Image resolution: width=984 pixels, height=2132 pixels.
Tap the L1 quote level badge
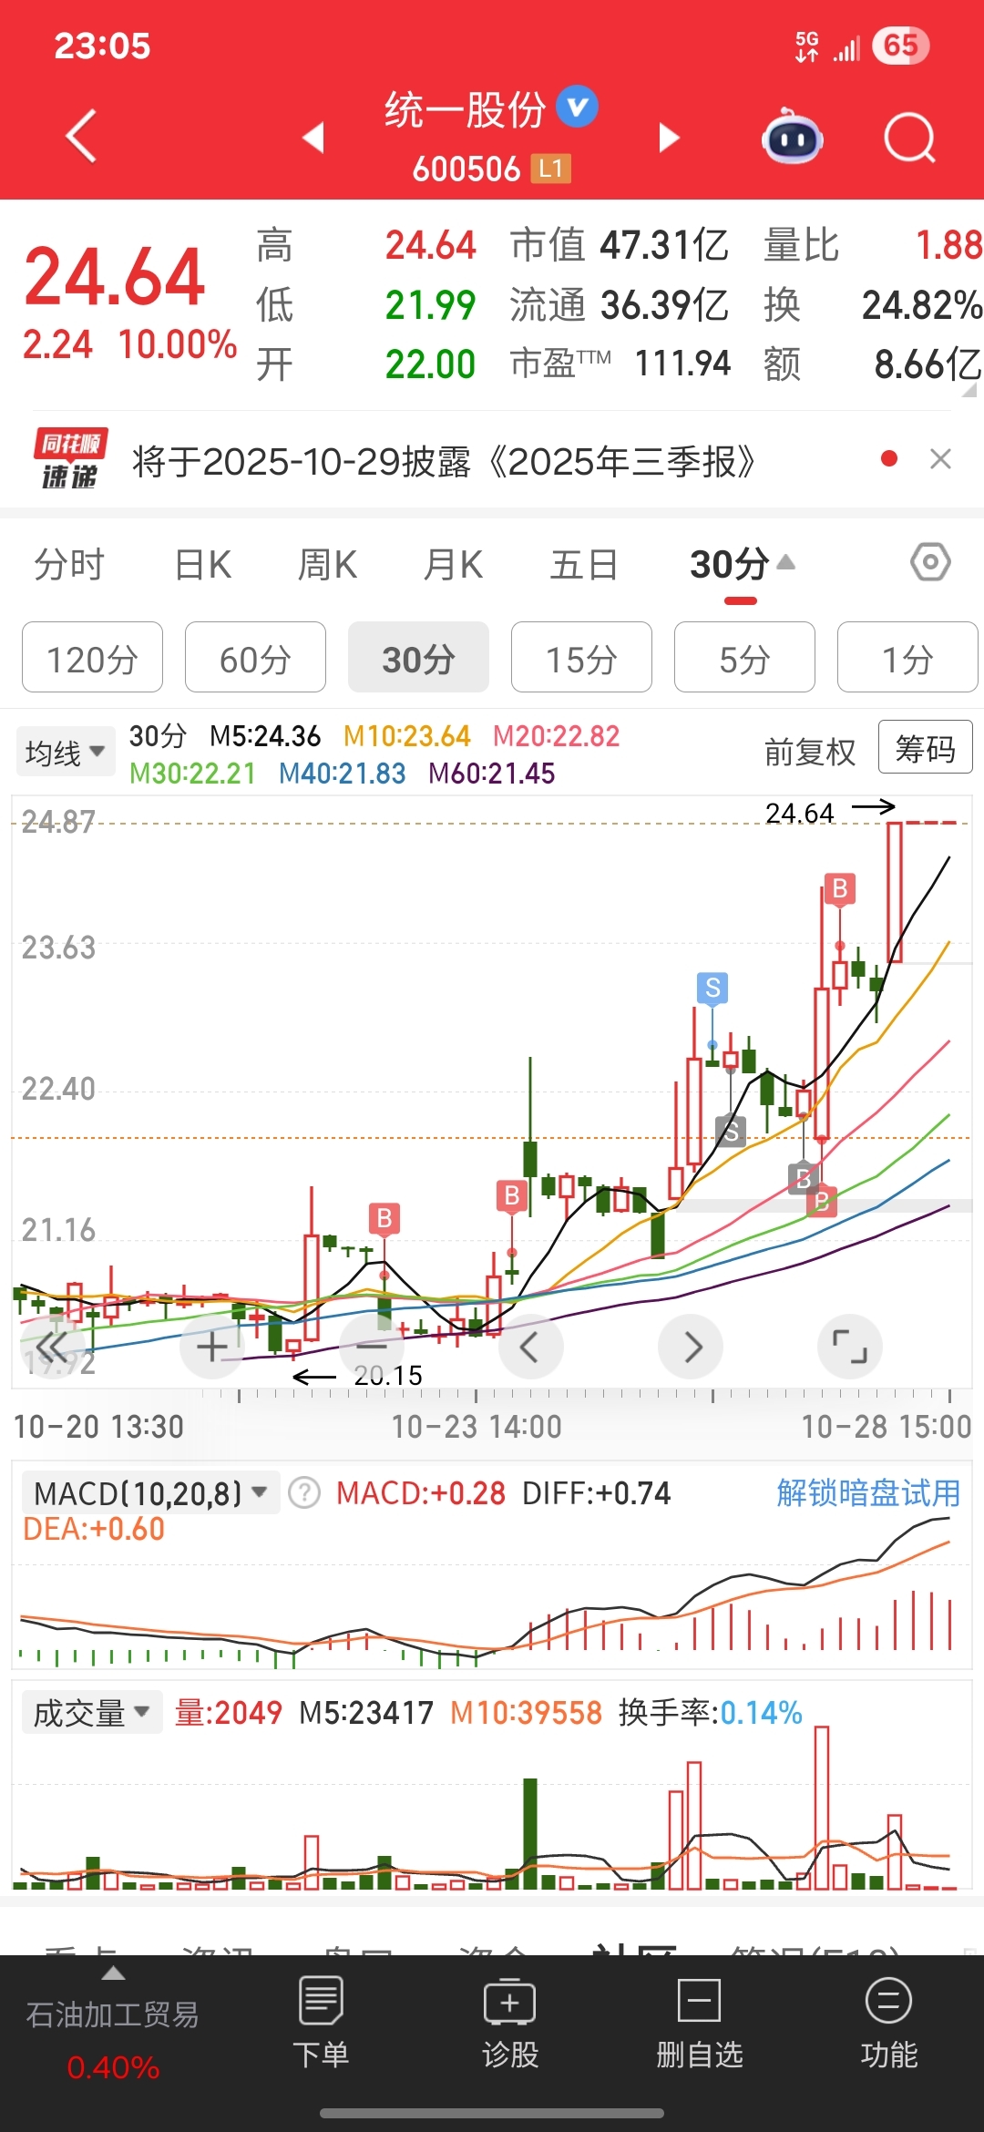550,169
